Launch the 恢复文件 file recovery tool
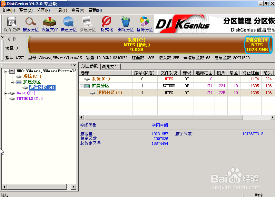The height and width of the screenshot is (197, 275). [x=50, y=24]
